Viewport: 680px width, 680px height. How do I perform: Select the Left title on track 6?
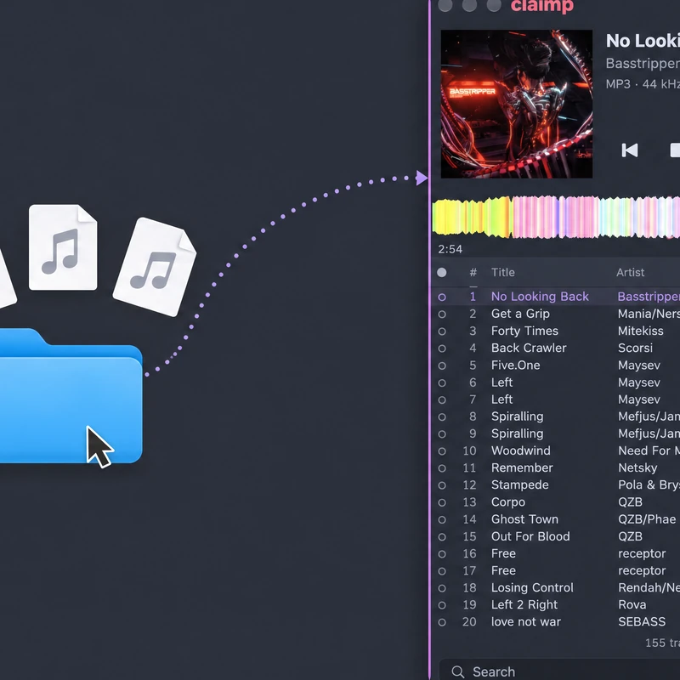point(501,382)
